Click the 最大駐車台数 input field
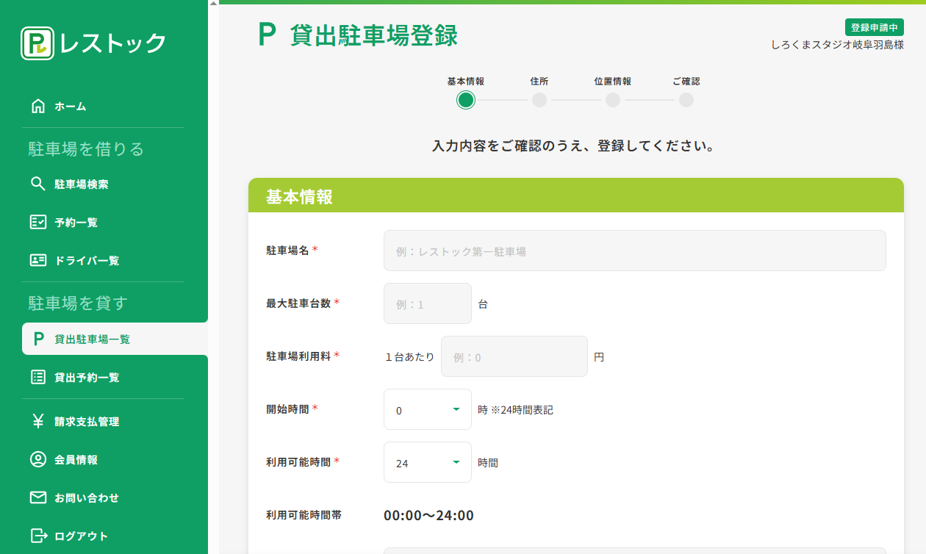The height and width of the screenshot is (554, 926). click(x=427, y=303)
